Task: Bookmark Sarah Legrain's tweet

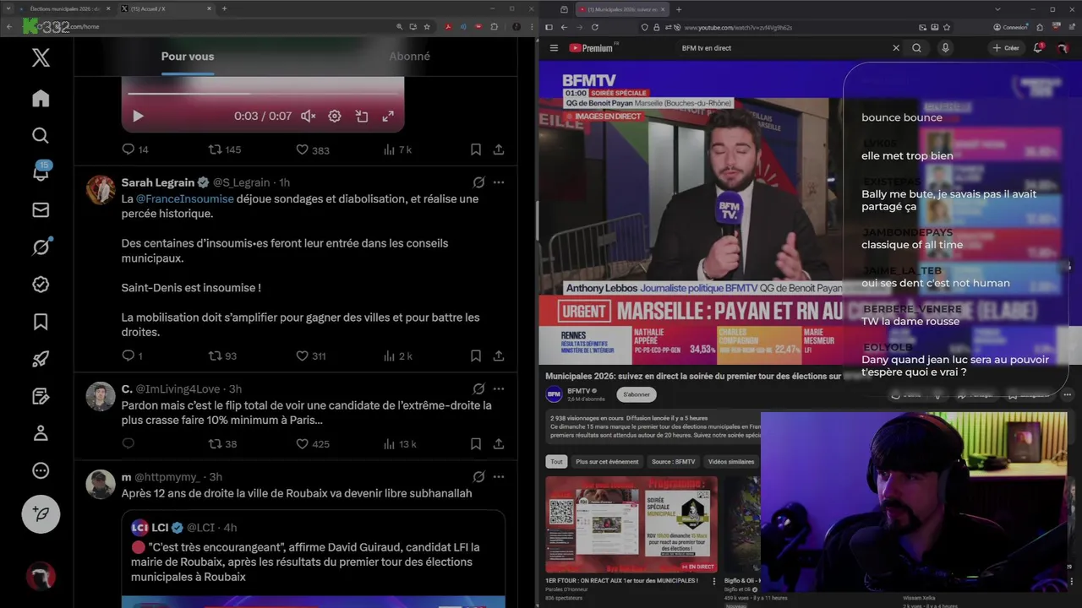Action: click(476, 356)
